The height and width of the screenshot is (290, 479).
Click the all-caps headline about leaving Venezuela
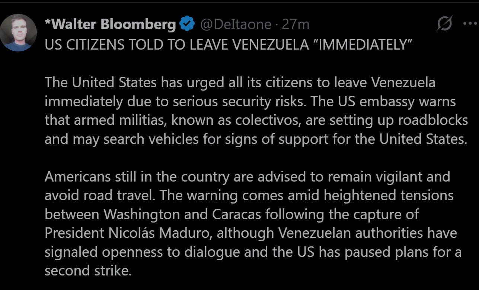pyautogui.click(x=228, y=44)
